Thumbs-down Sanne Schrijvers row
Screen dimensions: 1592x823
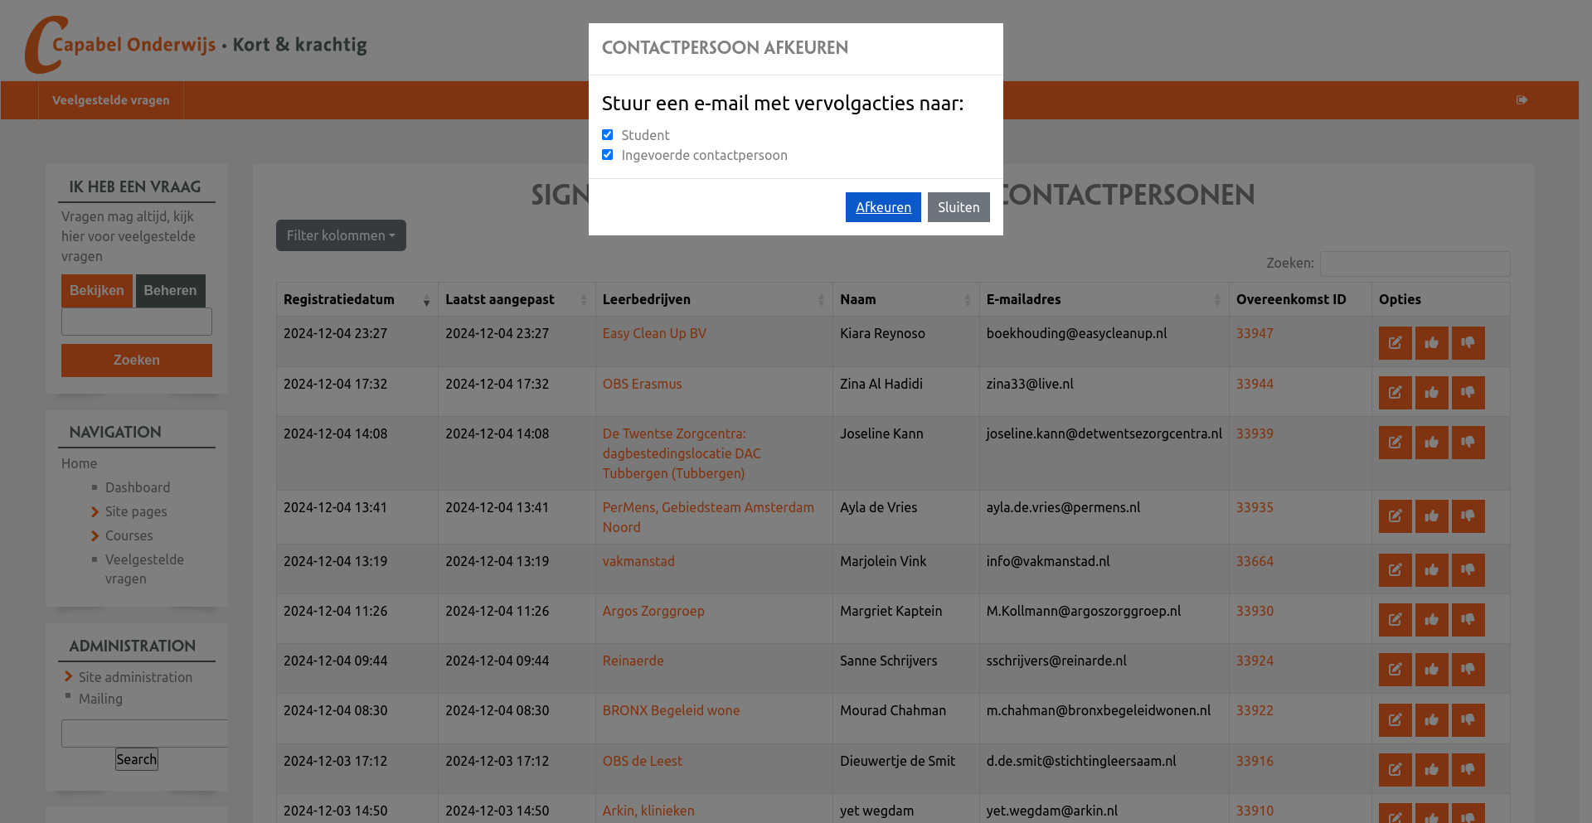[x=1468, y=670]
